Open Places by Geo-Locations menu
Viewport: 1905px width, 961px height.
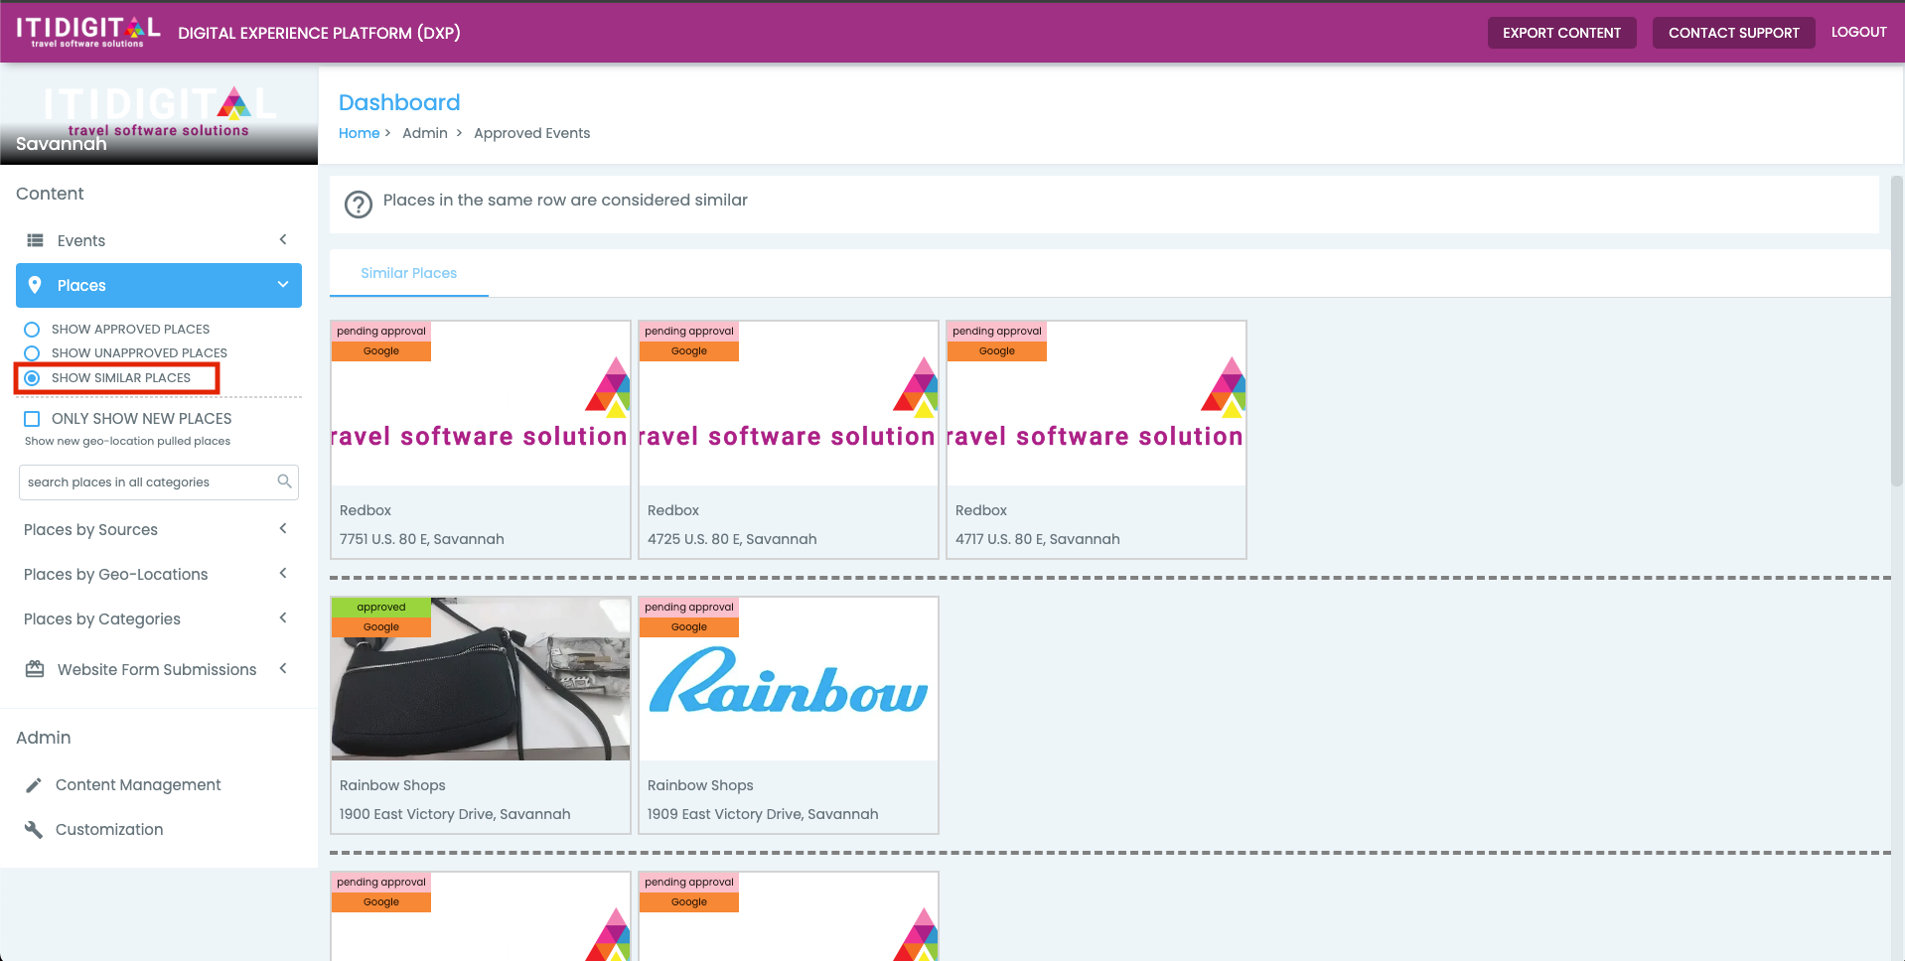tap(159, 574)
